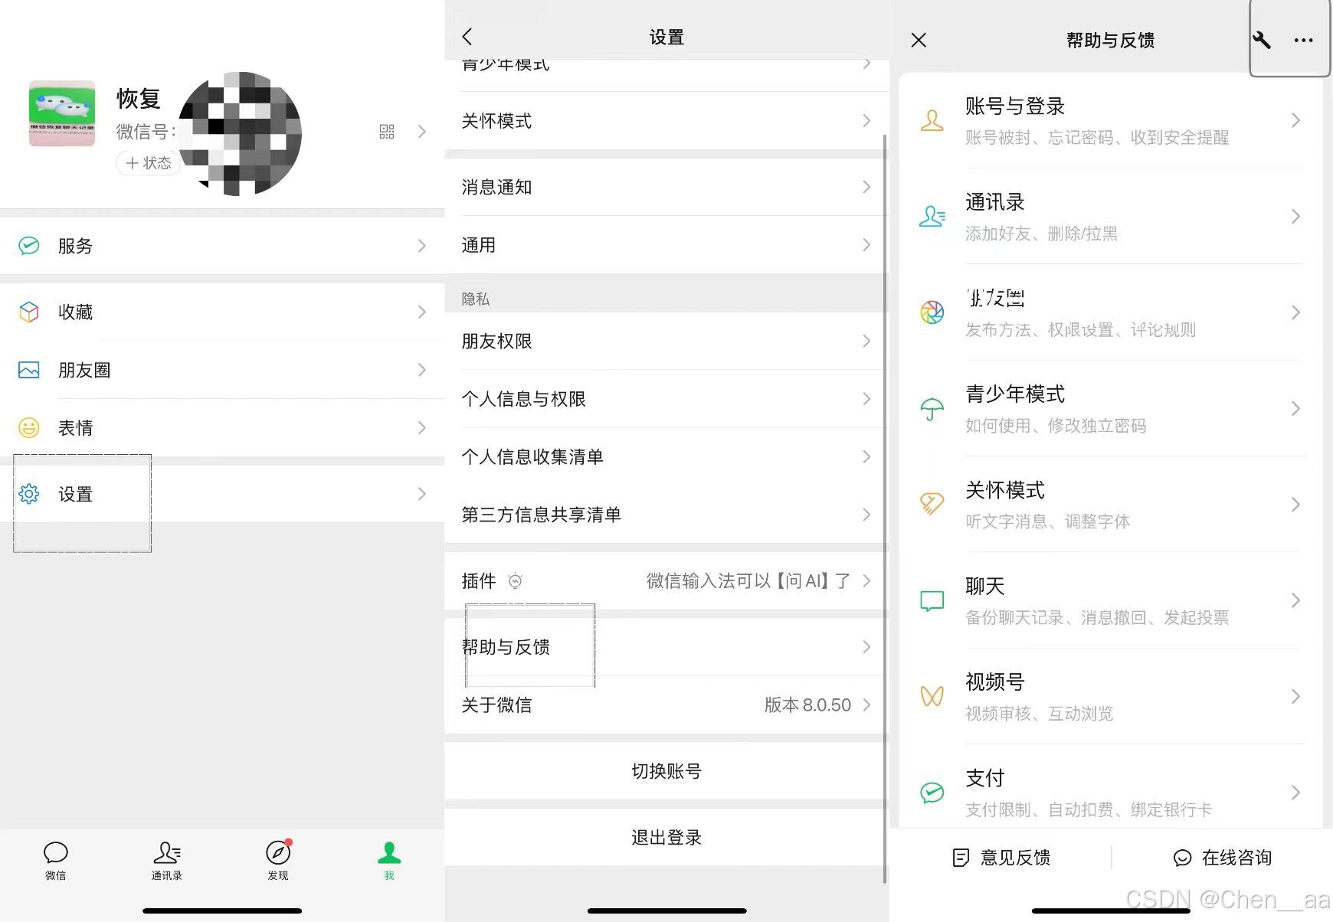1333x922 pixels.
Task: Expand the 通讯录 help topic chevron
Action: pos(1295,217)
